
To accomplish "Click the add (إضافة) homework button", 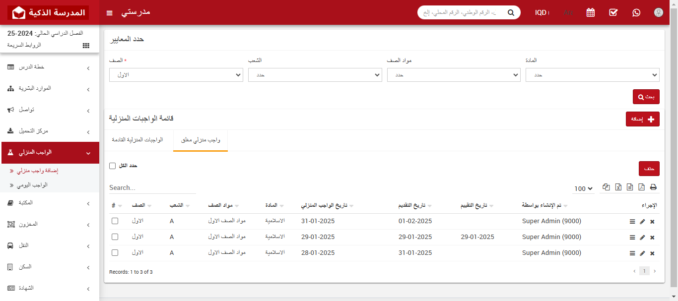I will point(642,119).
